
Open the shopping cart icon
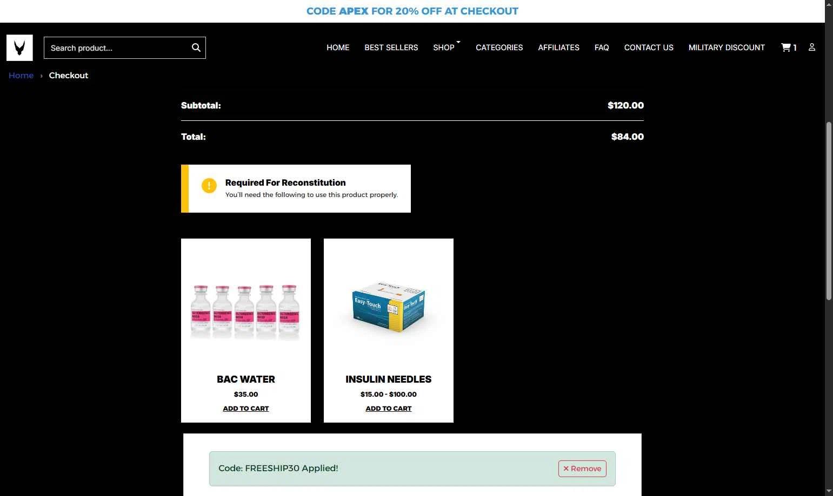[x=789, y=47]
